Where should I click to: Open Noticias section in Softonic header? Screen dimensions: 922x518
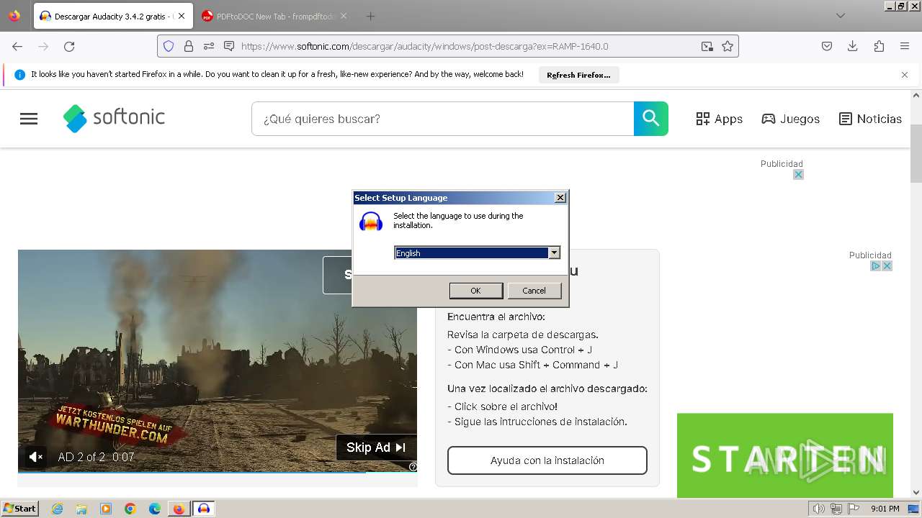[870, 119]
